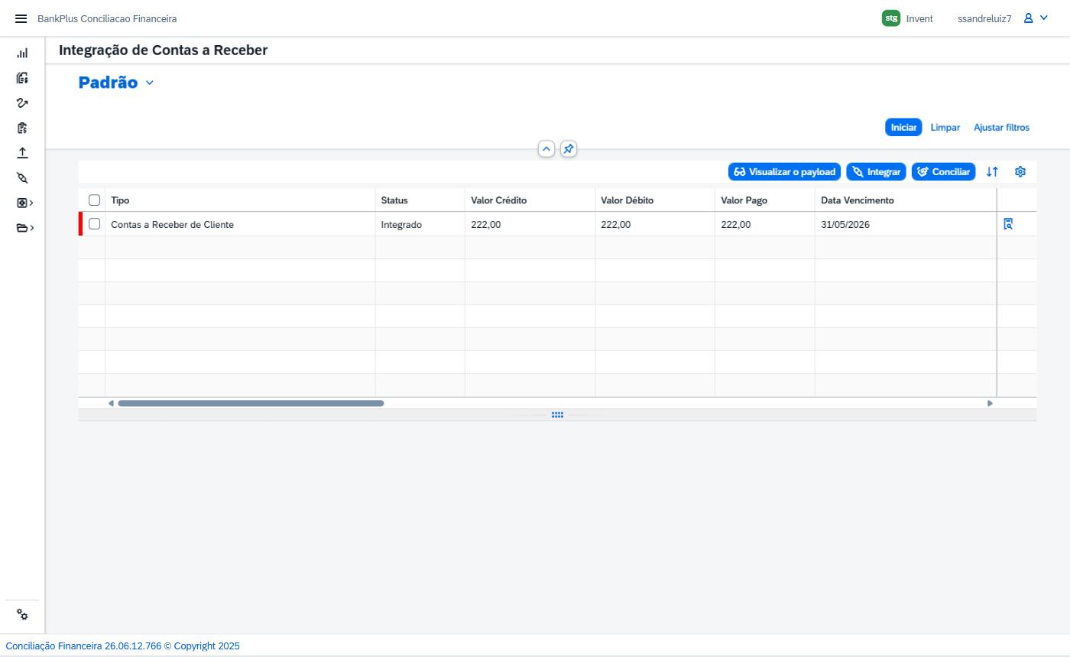Expand the Padrão variant dropdown
The image size is (1070, 657).
pyautogui.click(x=150, y=83)
